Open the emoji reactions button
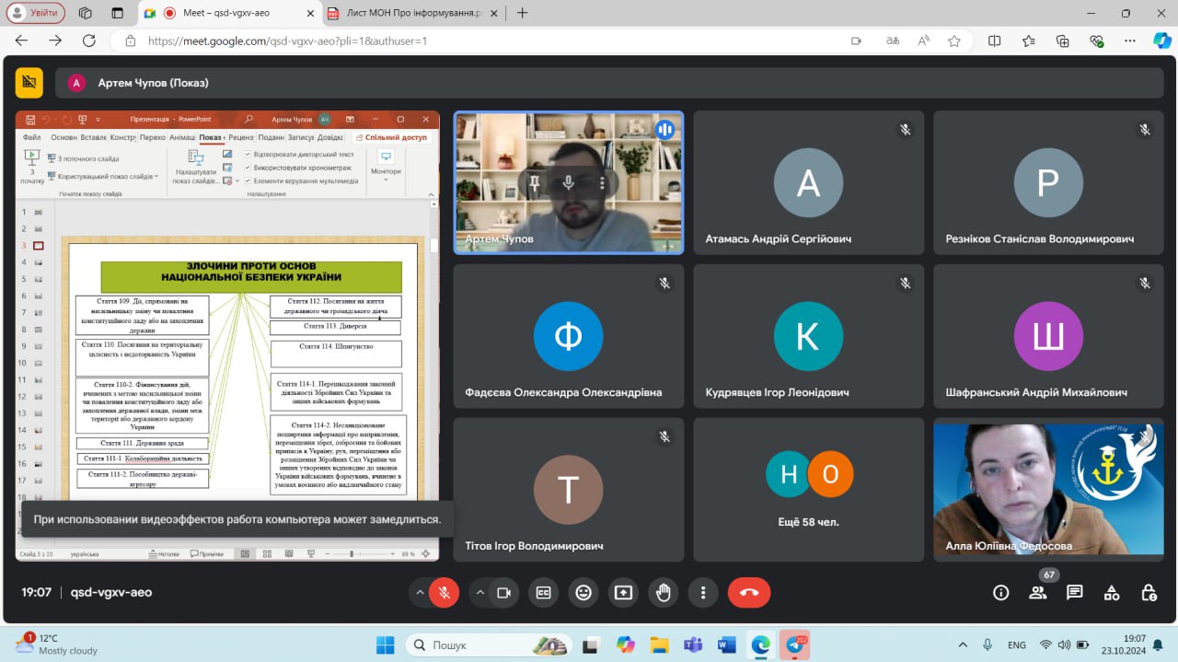 [x=583, y=593]
